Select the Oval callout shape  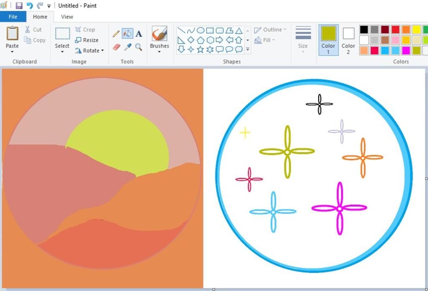pyautogui.click(x=229, y=49)
